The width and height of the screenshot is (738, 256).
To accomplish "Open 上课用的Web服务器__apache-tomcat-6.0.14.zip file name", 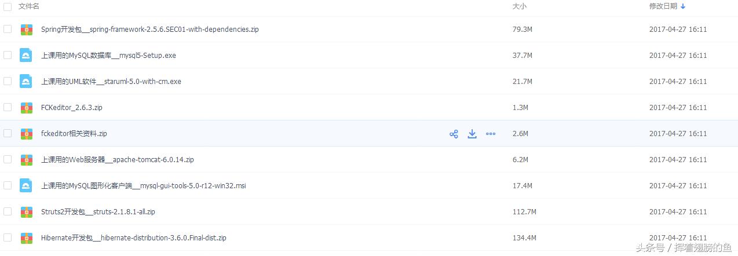I will [118, 160].
